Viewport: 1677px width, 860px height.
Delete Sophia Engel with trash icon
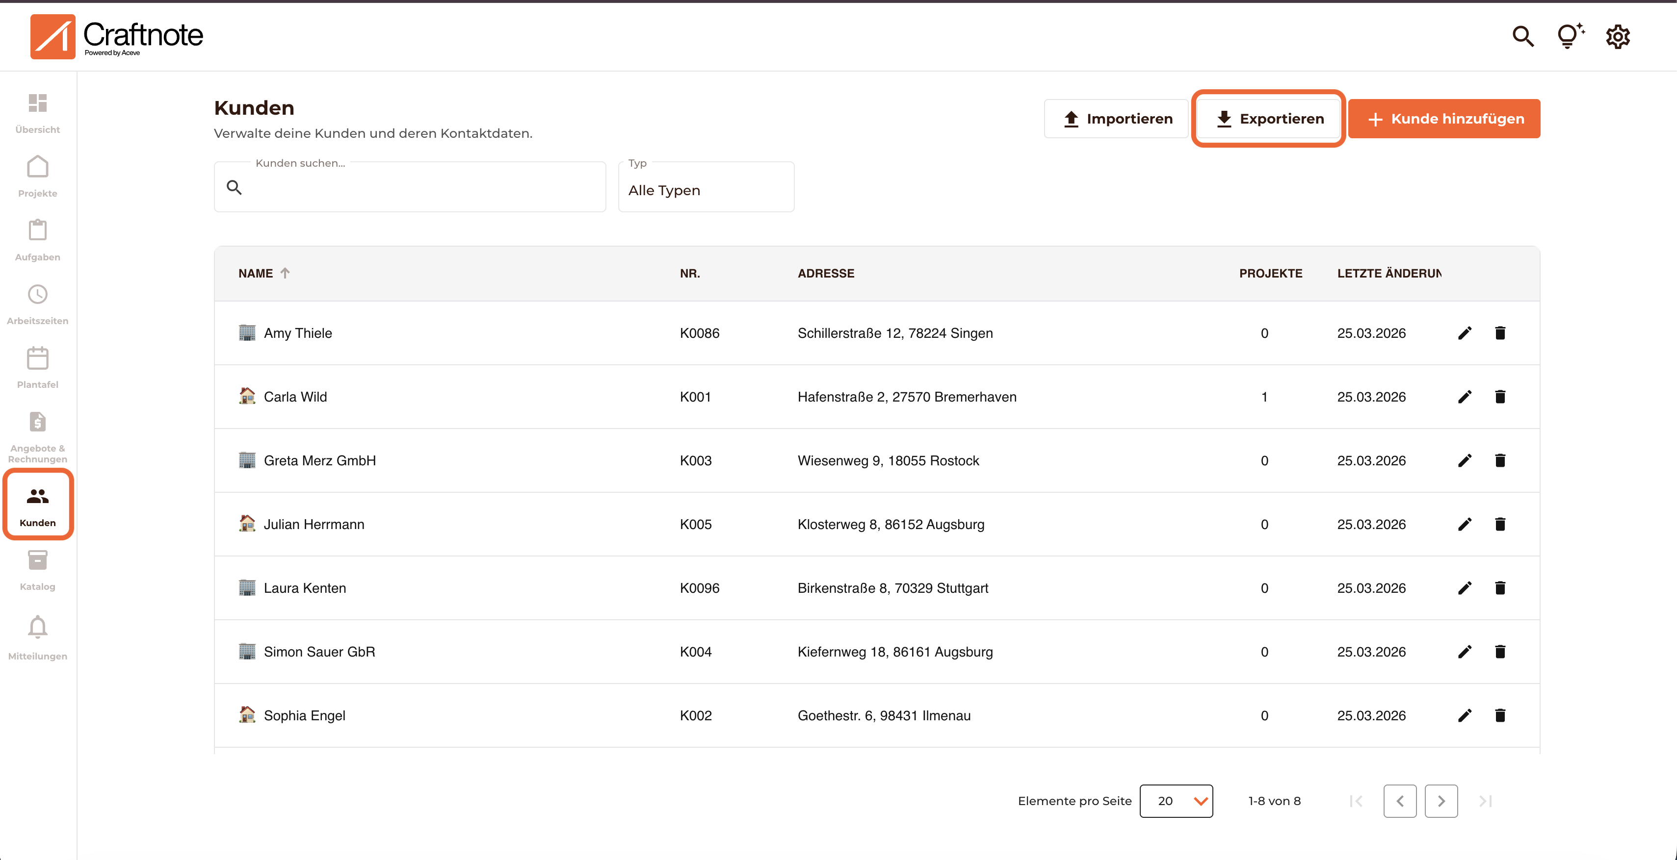1500,715
